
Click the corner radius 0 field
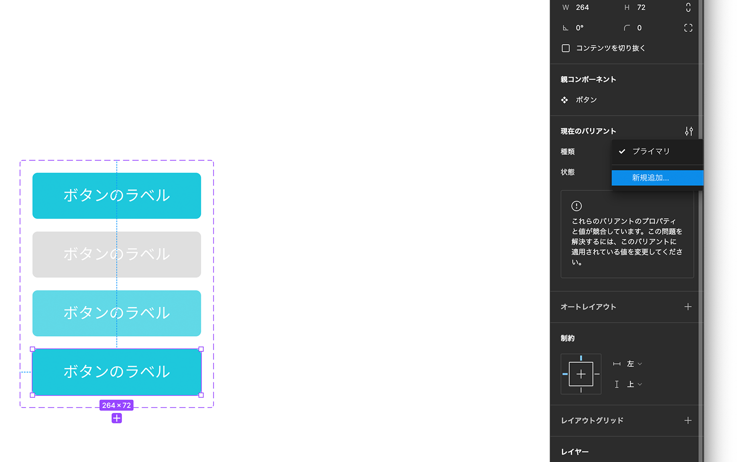click(639, 28)
